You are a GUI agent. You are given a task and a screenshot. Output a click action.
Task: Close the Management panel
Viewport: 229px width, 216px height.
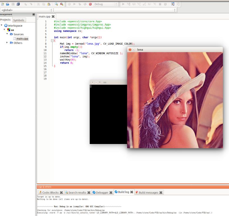[34, 15]
